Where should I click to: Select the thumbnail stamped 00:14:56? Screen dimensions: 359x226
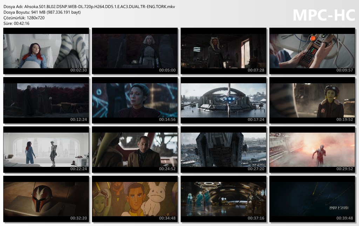pos(135,100)
